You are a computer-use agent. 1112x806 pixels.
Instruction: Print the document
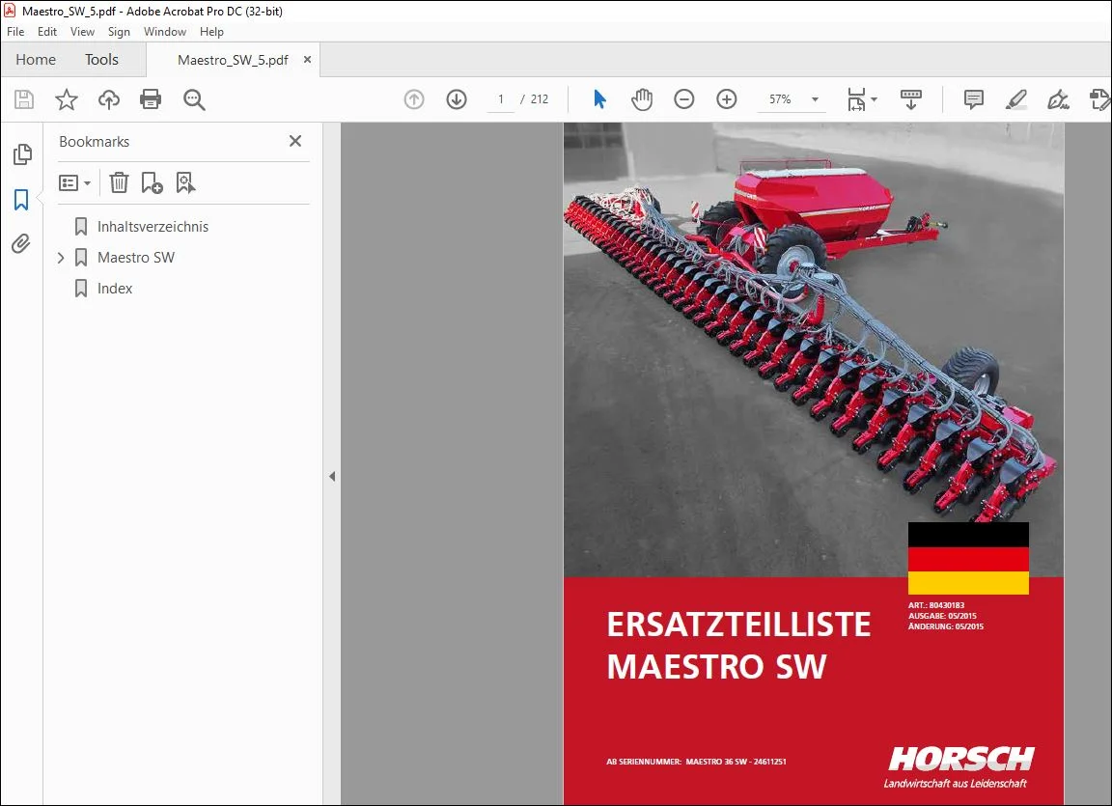point(151,99)
